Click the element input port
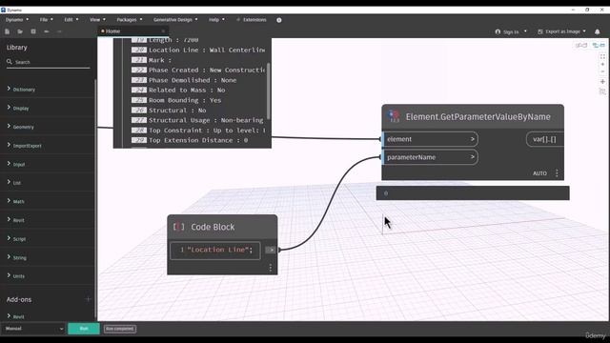The image size is (610, 343). (x=430, y=139)
